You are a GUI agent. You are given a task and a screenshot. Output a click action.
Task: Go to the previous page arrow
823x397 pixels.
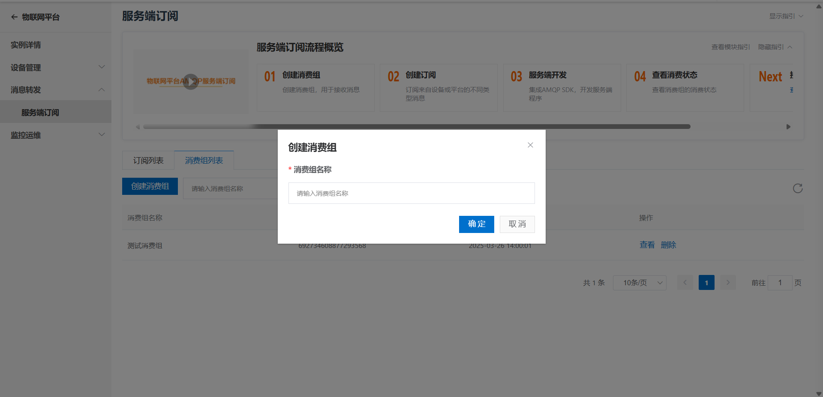(685, 283)
